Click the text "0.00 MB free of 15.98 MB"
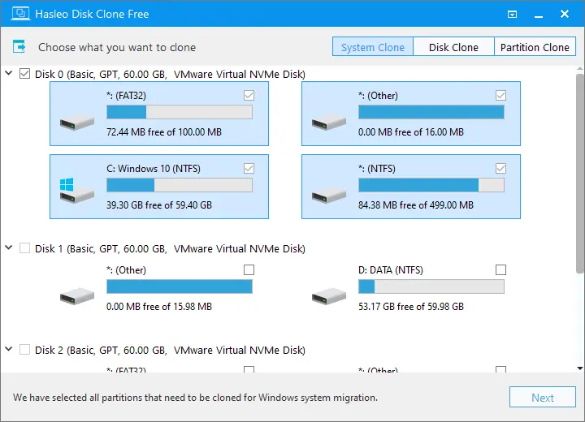The height and width of the screenshot is (422, 585). click(x=159, y=307)
